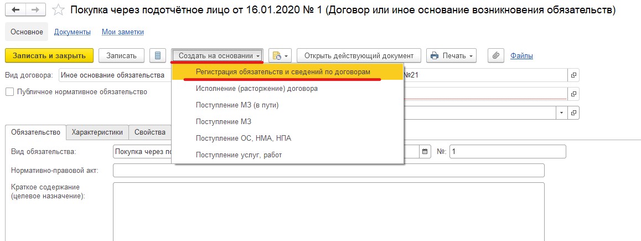Go forward with the right arrow button
Image resolution: width=641 pixels, height=241 pixels.
pos(37,10)
